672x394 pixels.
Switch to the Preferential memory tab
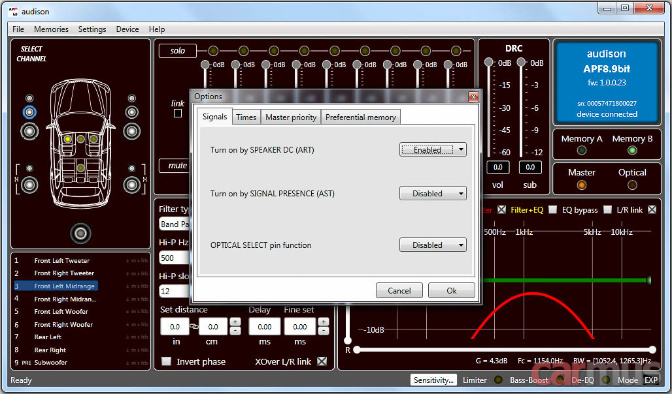[x=360, y=117]
